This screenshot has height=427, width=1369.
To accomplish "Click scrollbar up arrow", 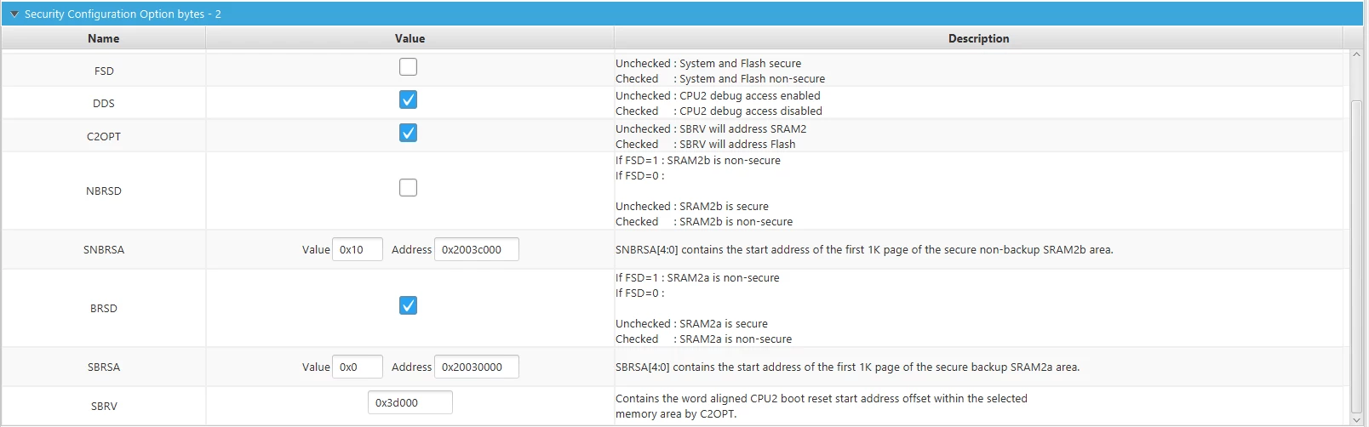I will pos(1356,55).
